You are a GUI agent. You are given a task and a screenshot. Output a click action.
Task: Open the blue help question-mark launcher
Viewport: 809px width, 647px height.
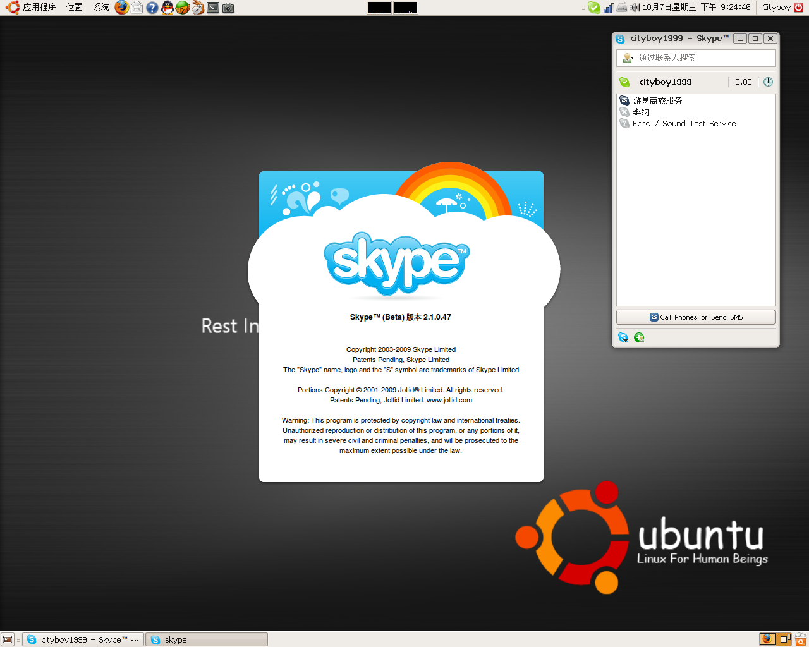point(152,8)
